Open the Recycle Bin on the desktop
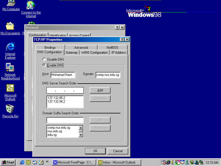Image resolution: width=221 pixels, height=166 pixels. tap(10, 111)
